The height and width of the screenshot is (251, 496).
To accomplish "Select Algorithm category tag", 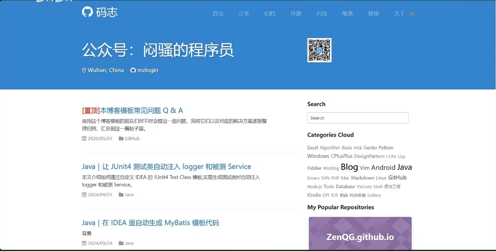I will [x=330, y=148].
